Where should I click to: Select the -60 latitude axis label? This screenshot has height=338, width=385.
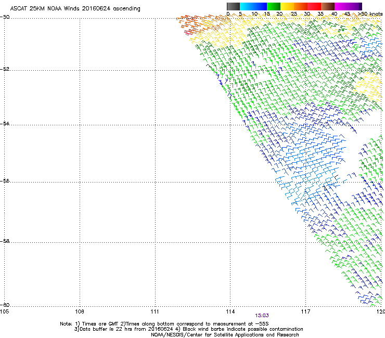[x=5, y=305]
